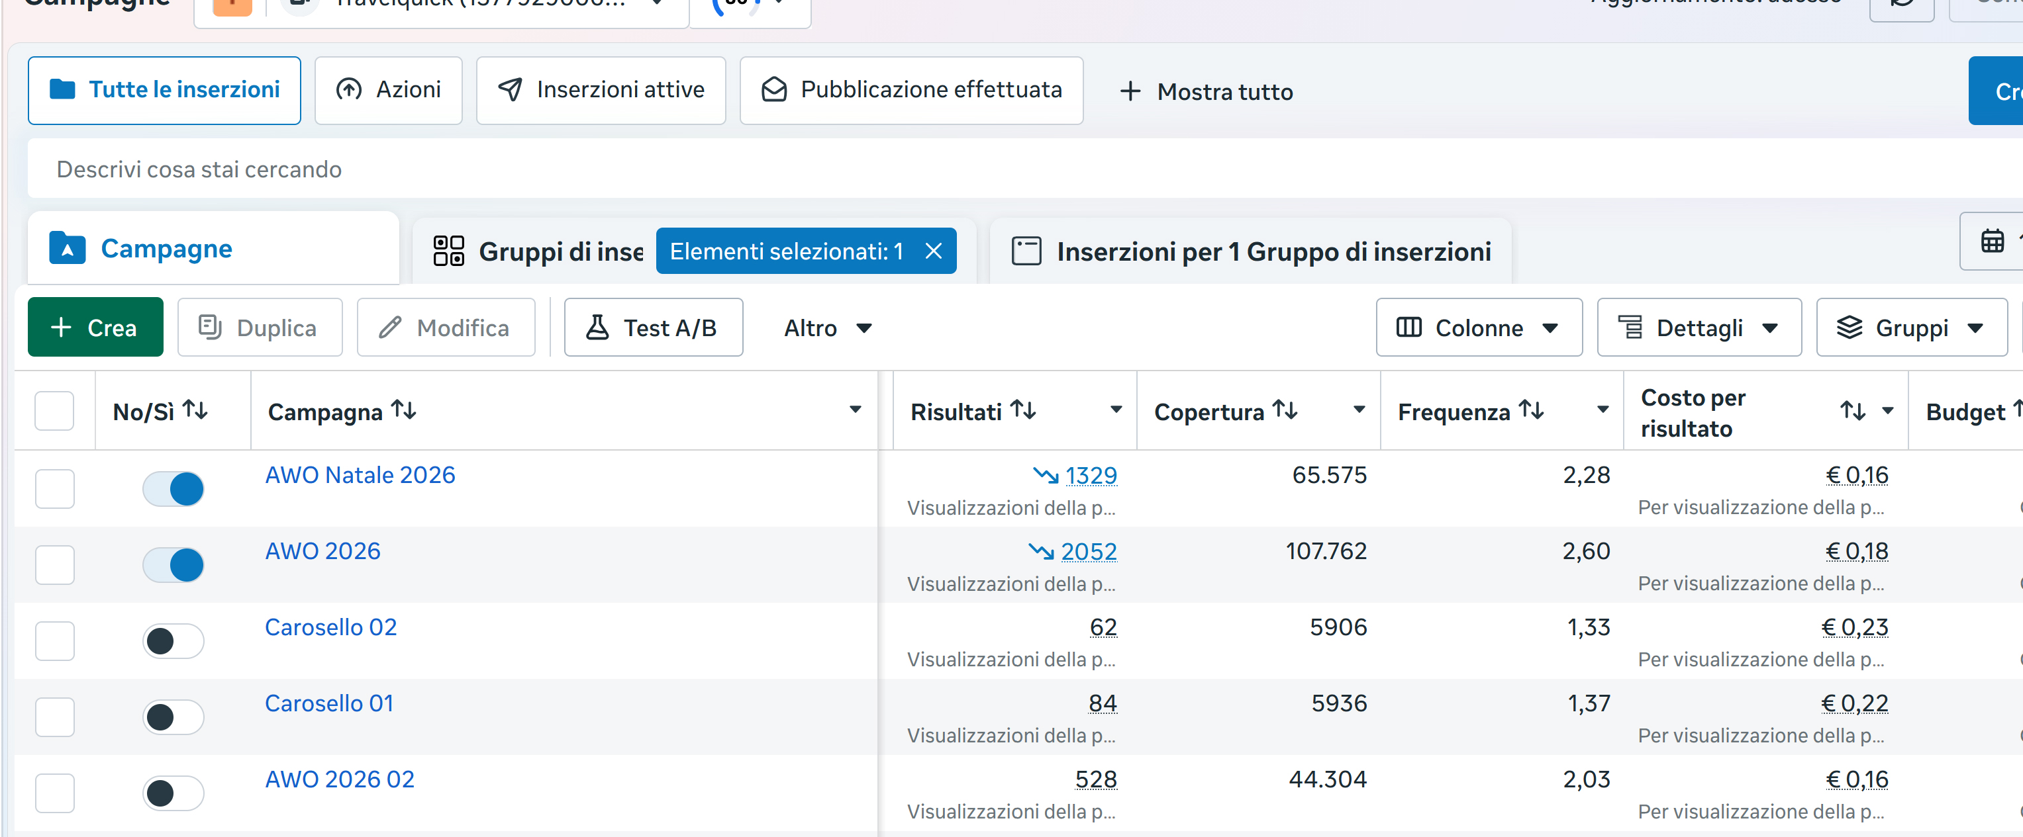This screenshot has height=837, width=2023.
Task: Sort by Copertura arrows icon
Action: (x=1285, y=410)
